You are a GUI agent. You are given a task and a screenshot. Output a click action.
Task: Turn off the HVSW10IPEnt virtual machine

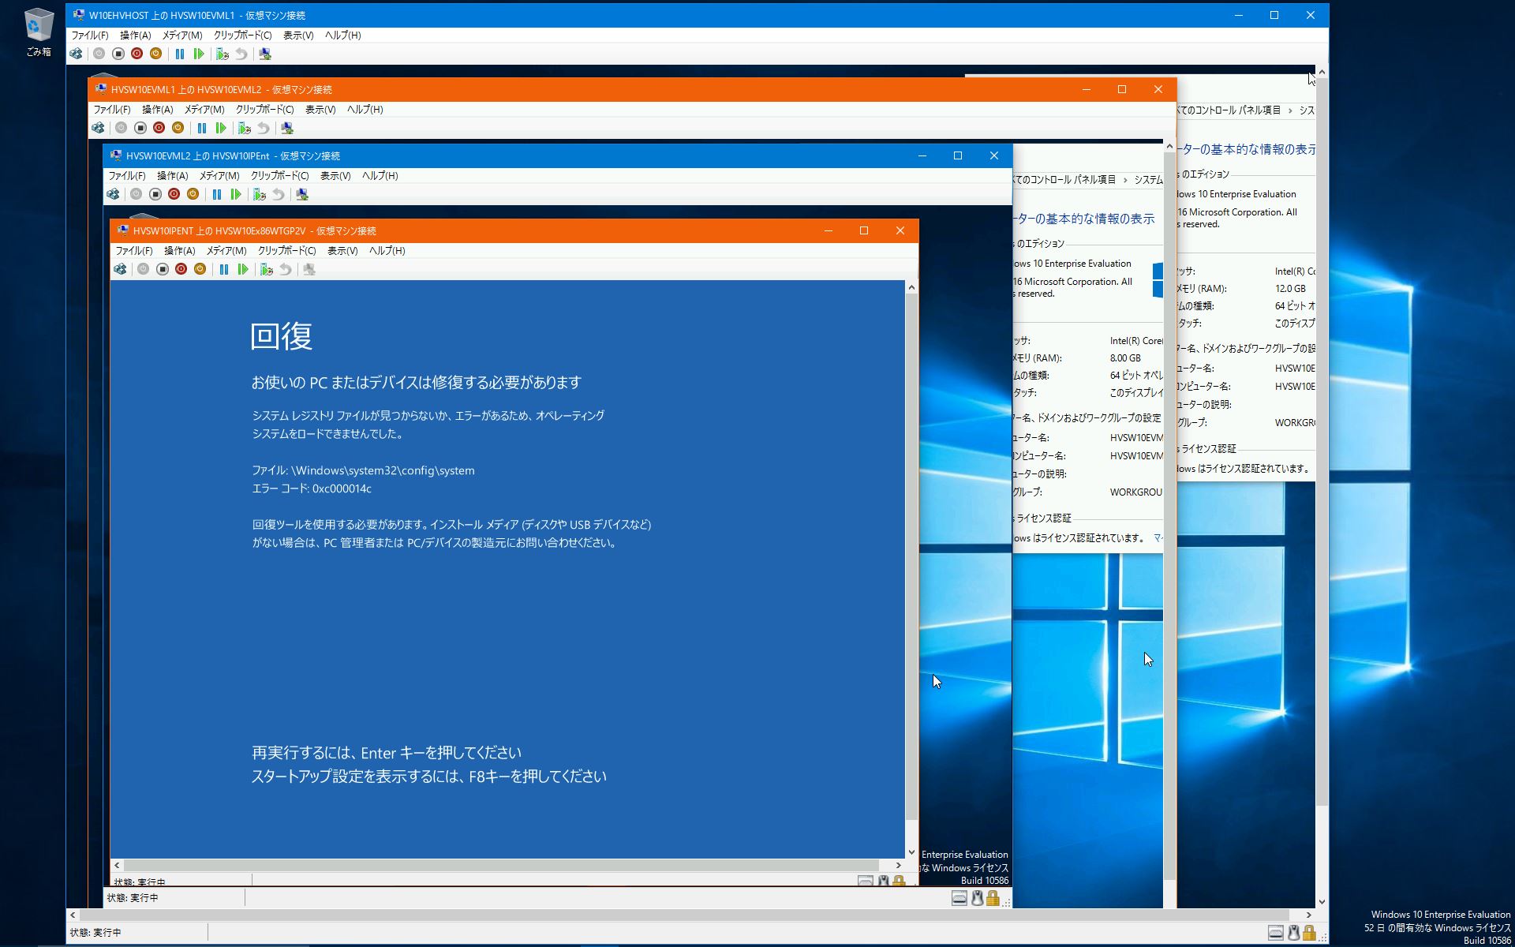click(x=155, y=194)
